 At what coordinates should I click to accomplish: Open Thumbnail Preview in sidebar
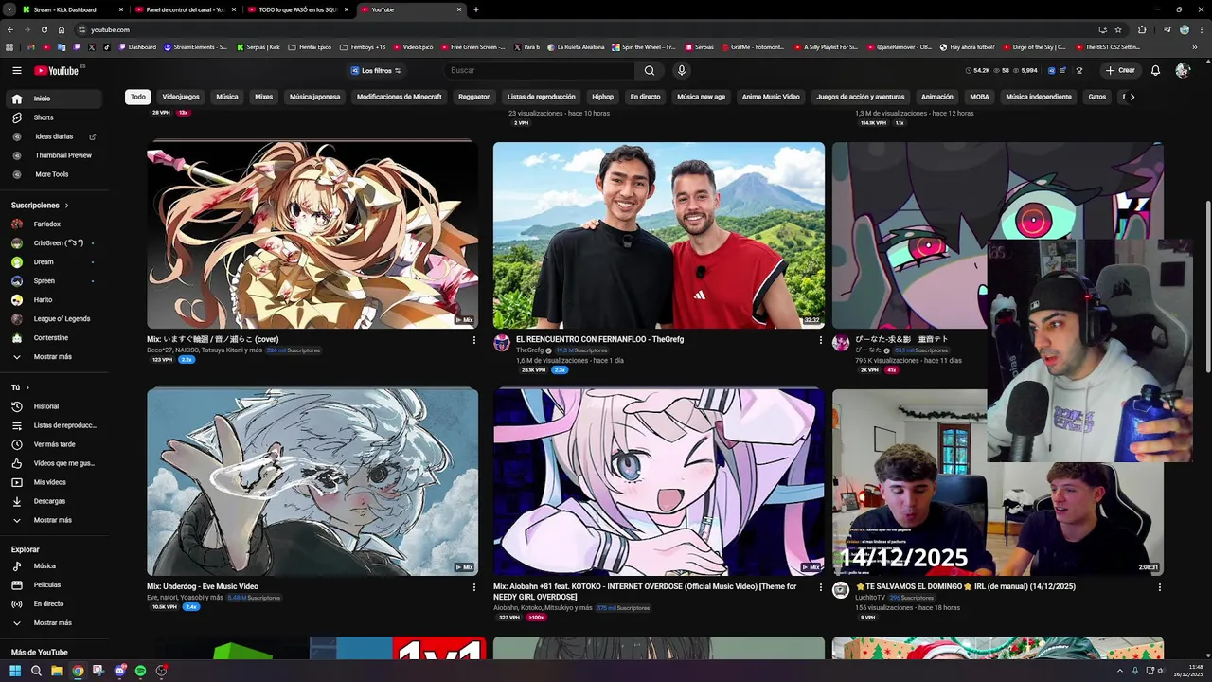pos(53,155)
